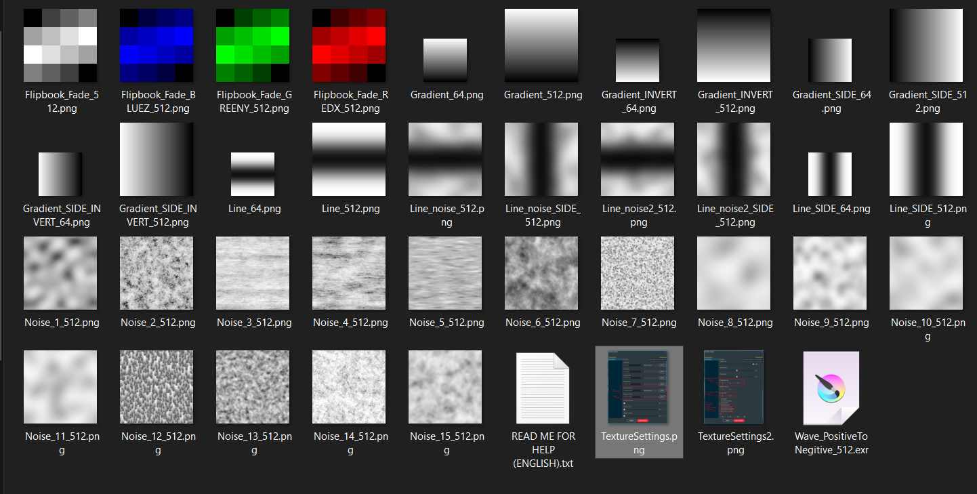The width and height of the screenshot is (977, 494).
Task: Click the blue Flipbook_Fade_BLUEZ_512.png thumbnail
Action: coord(157,45)
